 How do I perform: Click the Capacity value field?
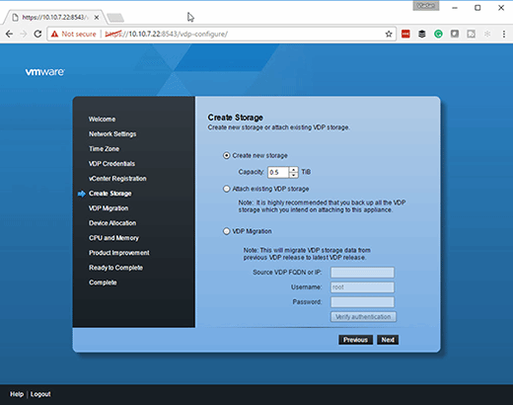[278, 172]
